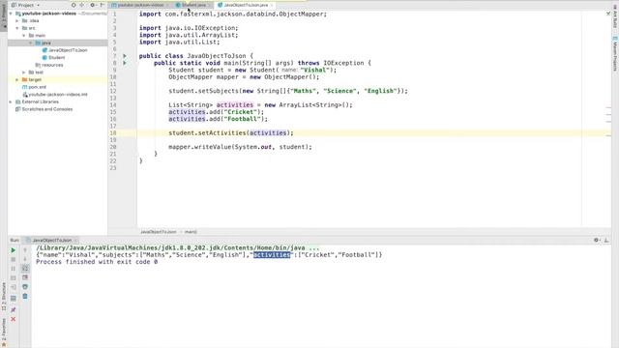The image size is (619, 348).
Task: Click main() breadcrumb below editor
Action: [191, 232]
